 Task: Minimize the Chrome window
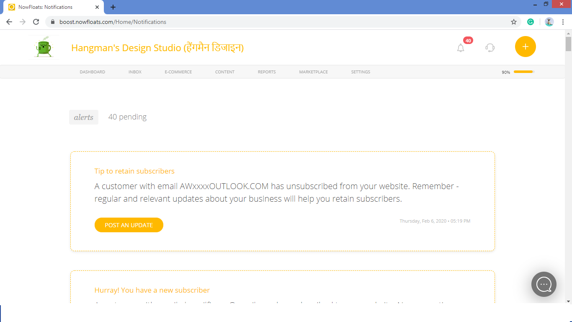[535, 4]
